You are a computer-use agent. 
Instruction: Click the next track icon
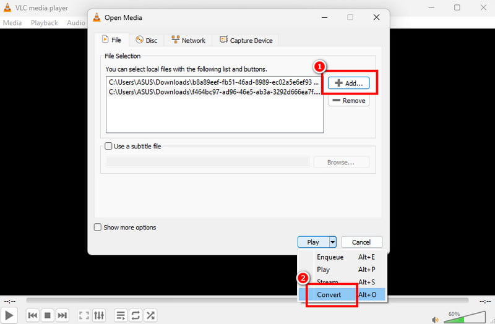click(62, 315)
